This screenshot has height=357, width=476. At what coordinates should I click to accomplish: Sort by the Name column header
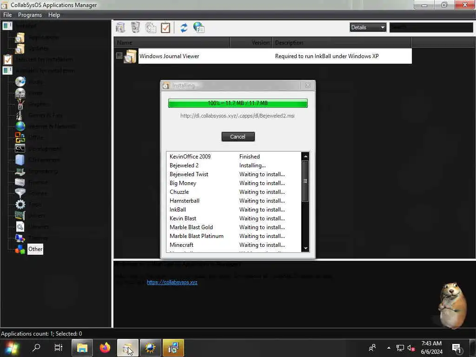(172, 42)
